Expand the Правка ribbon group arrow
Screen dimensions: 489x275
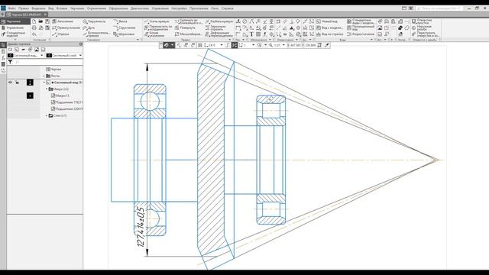tap(229, 40)
